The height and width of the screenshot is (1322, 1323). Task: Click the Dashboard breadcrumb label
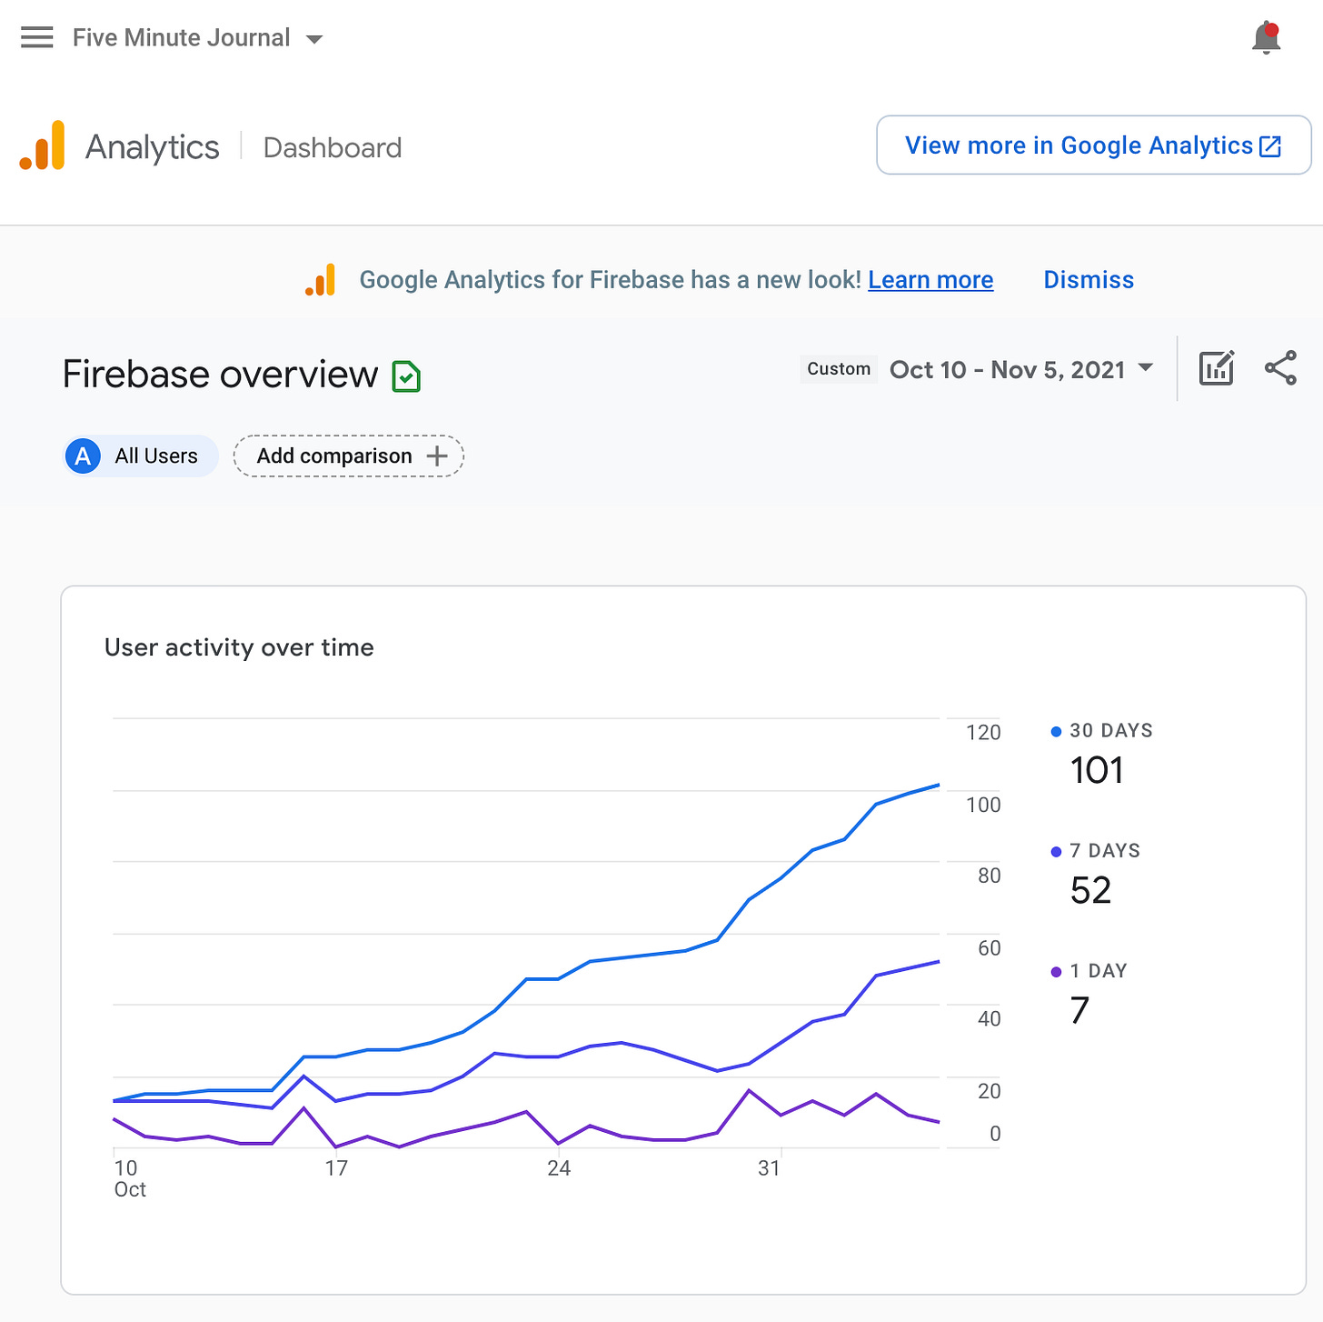point(333,147)
